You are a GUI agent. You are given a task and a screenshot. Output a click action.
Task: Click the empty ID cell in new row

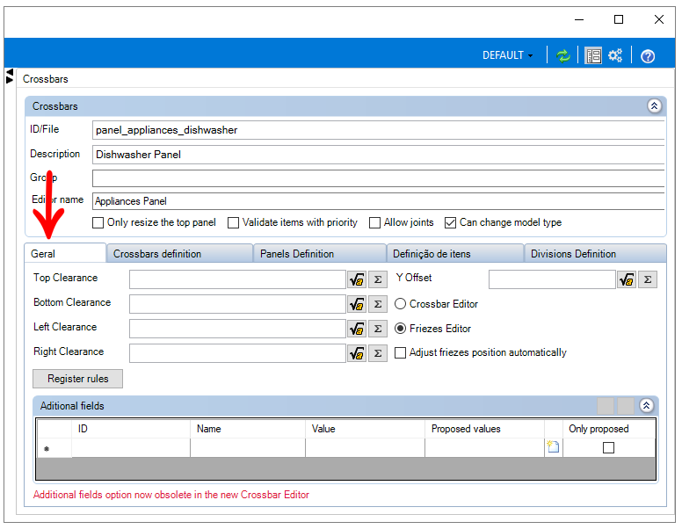click(x=131, y=447)
